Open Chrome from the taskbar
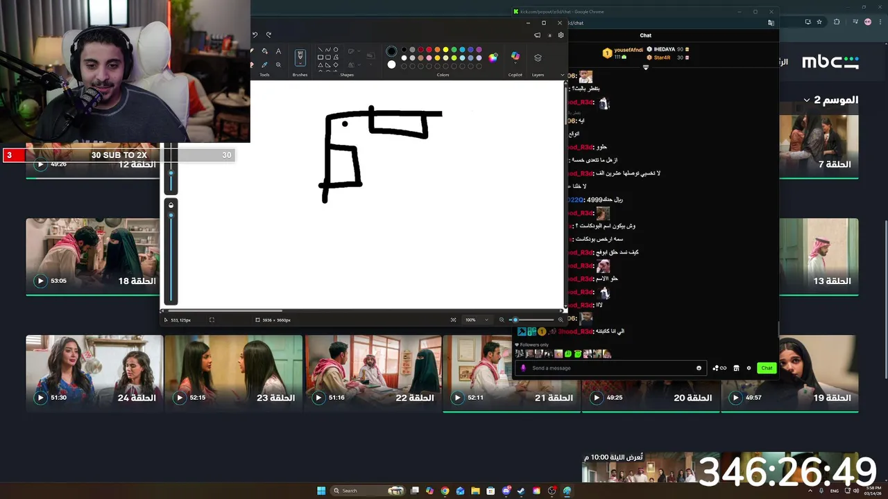This screenshot has height=499, width=888. point(445,491)
